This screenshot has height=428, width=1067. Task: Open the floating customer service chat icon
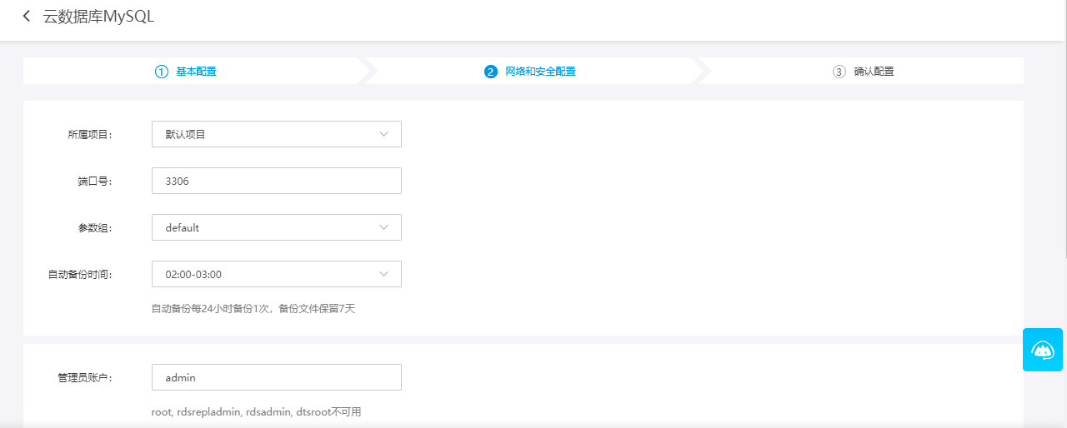[x=1043, y=350]
